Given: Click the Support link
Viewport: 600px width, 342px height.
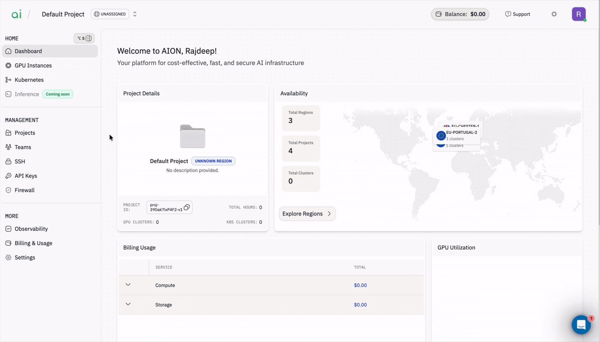Looking at the screenshot, I should [517, 14].
